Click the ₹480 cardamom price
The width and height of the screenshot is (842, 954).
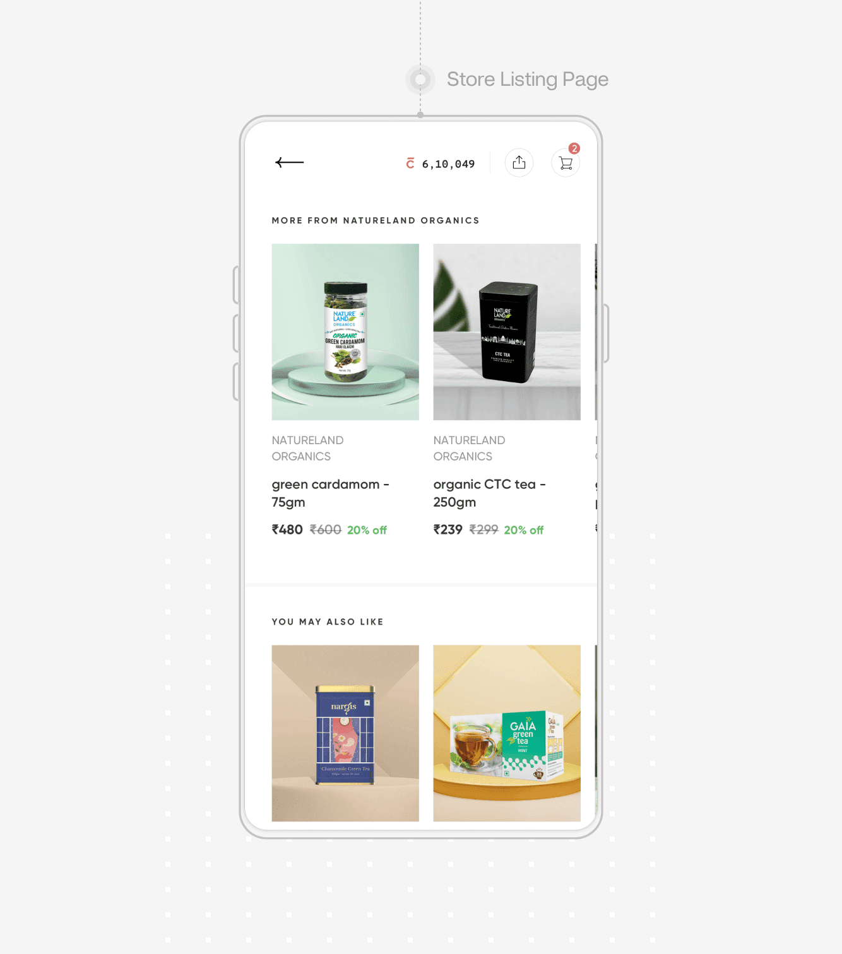tap(287, 530)
